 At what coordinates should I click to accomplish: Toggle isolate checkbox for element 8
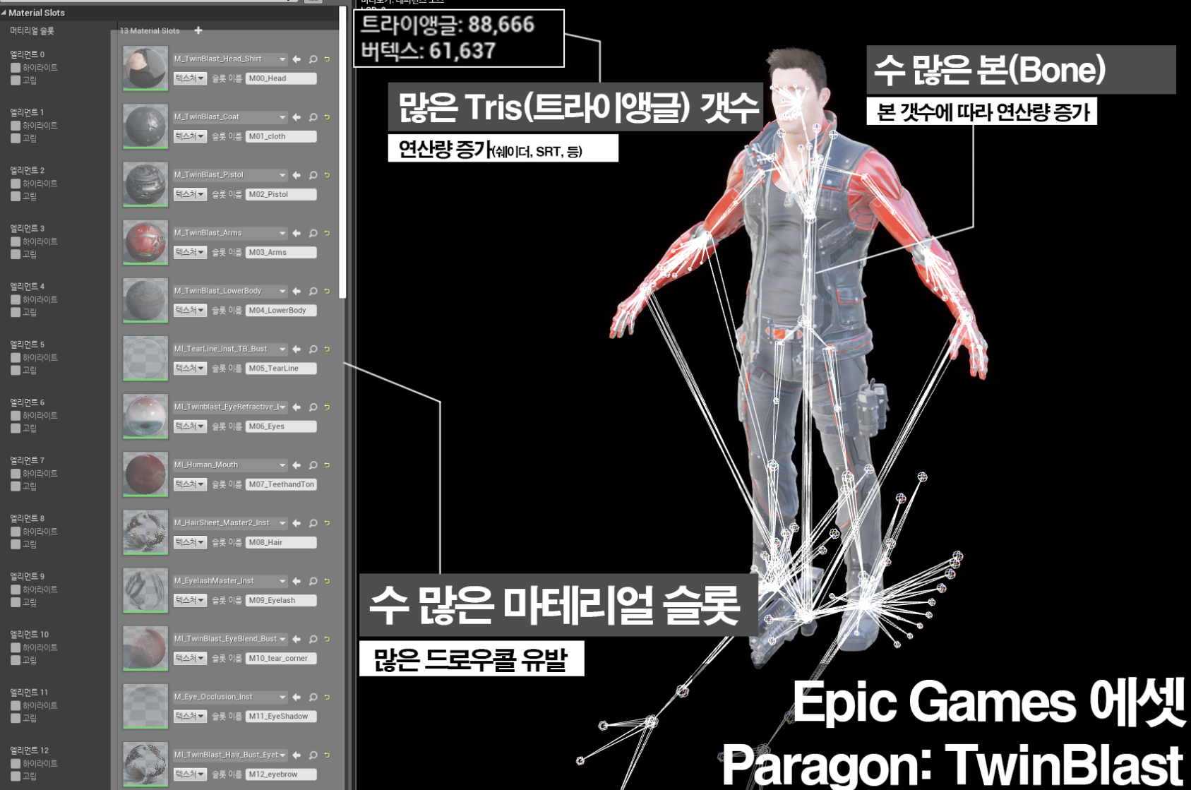16,544
